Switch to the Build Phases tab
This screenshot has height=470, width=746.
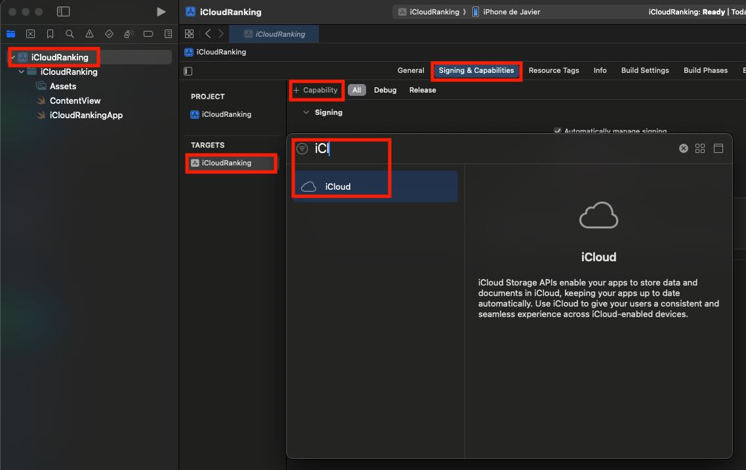(705, 70)
